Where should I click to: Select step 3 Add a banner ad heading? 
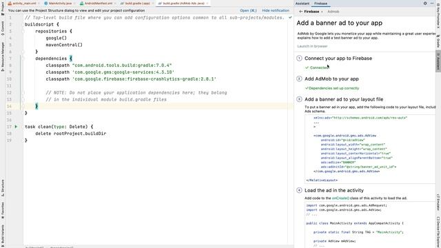[344, 99]
